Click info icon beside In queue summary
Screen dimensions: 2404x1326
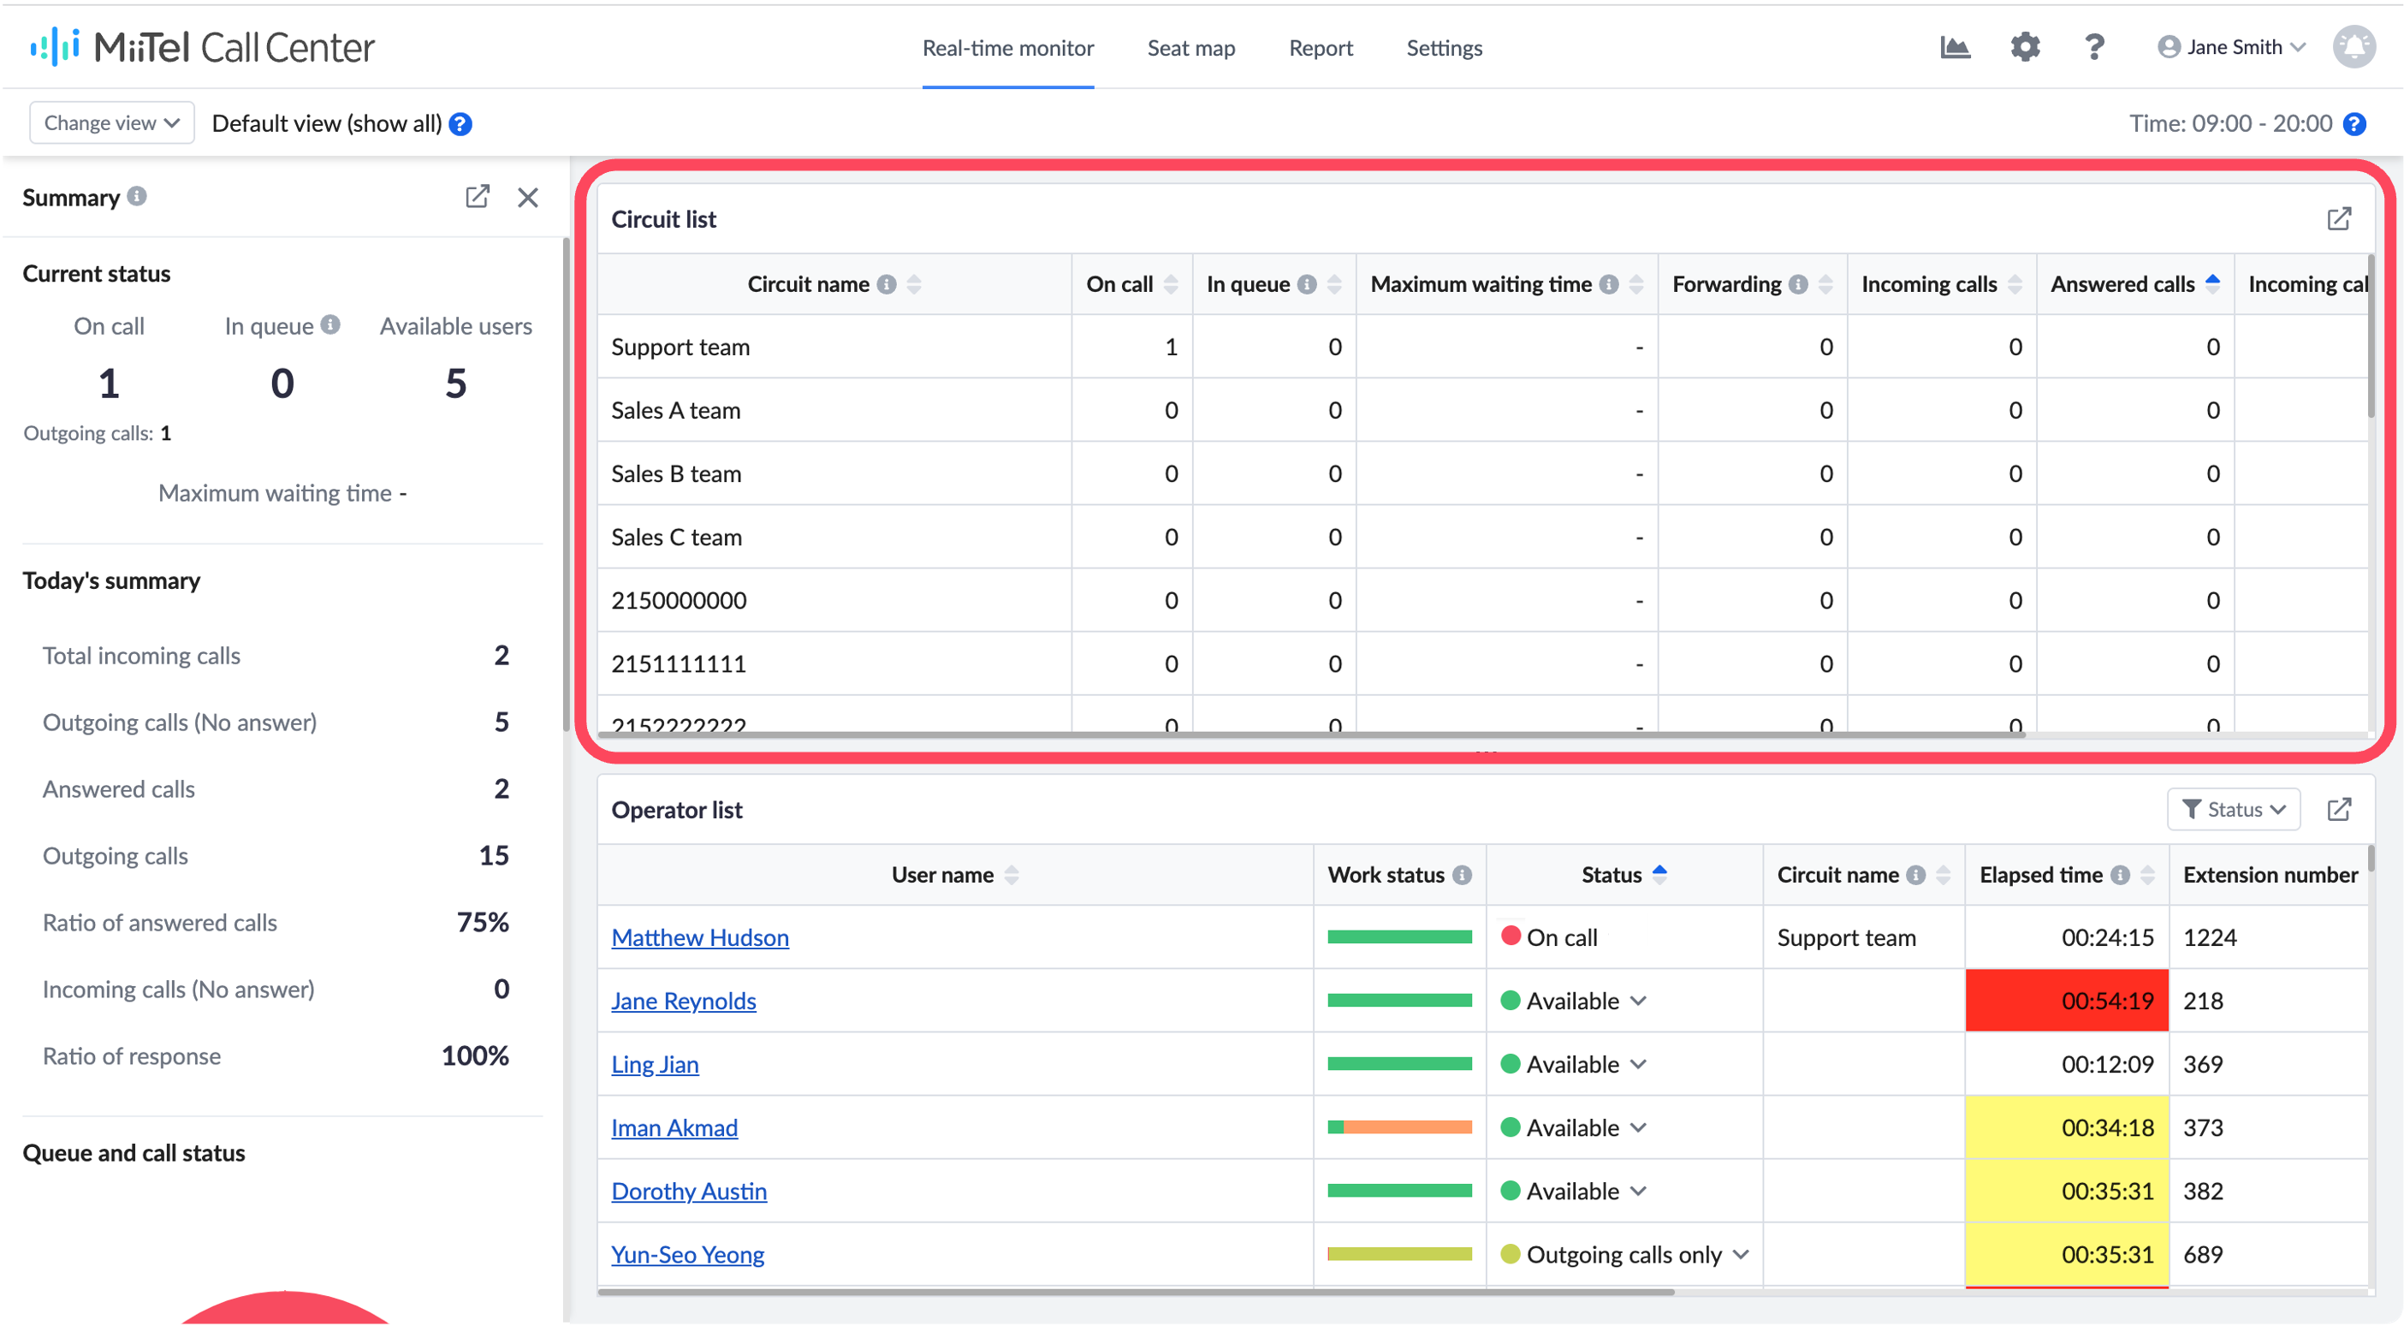coord(330,324)
